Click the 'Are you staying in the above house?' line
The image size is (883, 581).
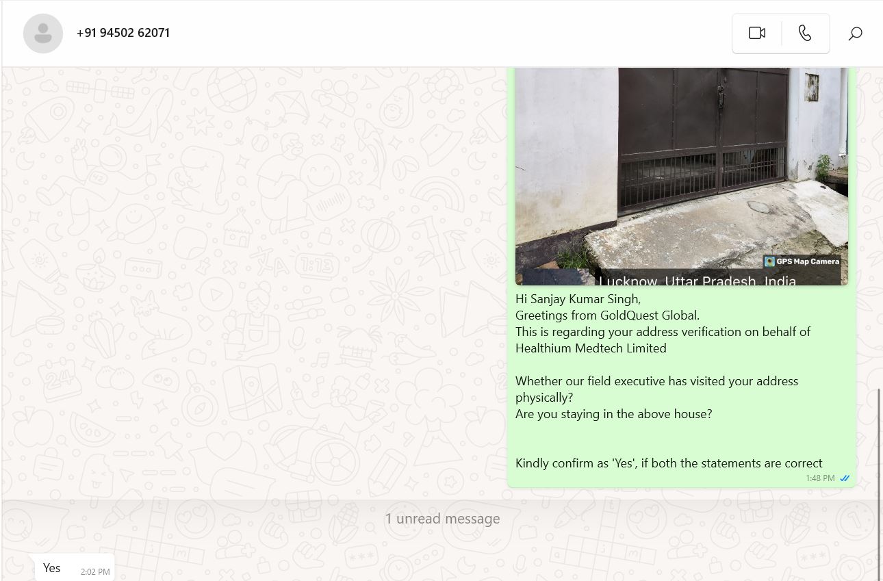pyautogui.click(x=614, y=414)
